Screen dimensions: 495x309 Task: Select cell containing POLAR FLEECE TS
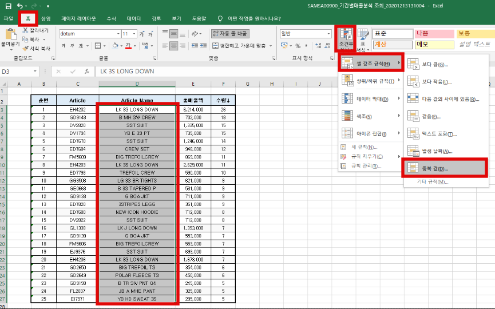137,275
